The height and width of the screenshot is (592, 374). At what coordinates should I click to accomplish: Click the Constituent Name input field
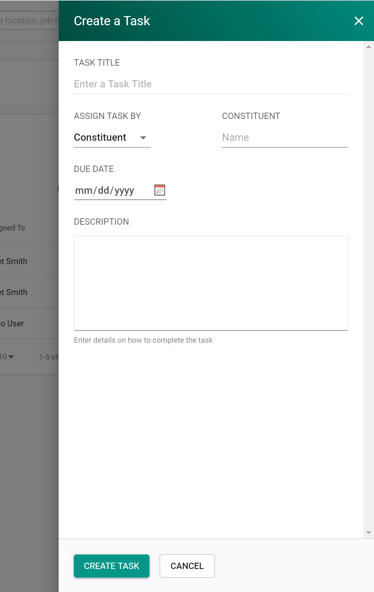click(284, 138)
